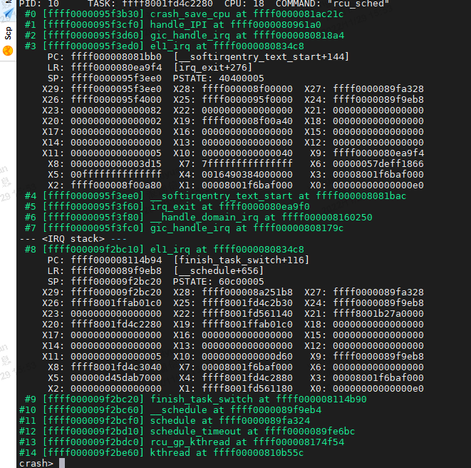Click the PSTATE value 40400005

(x=240, y=78)
